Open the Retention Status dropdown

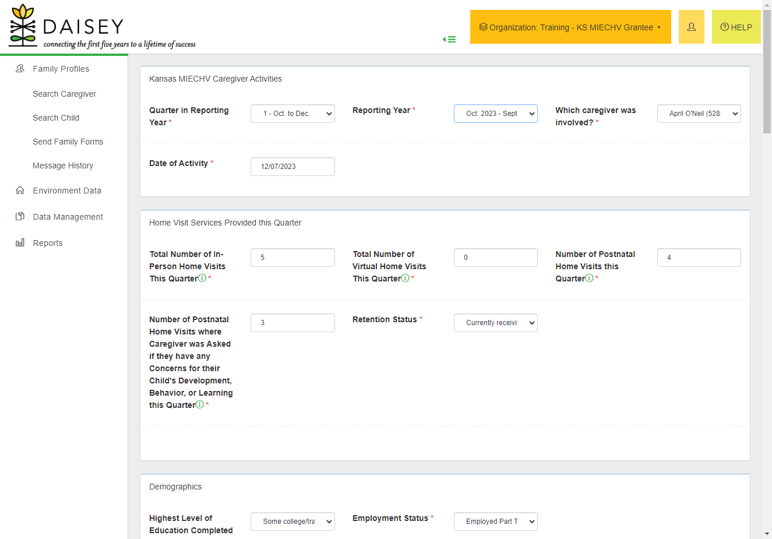pyautogui.click(x=496, y=323)
